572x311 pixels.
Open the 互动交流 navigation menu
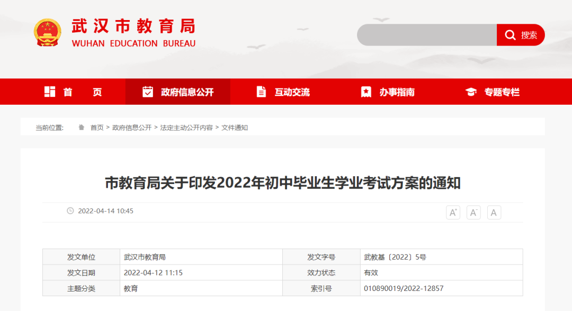point(291,91)
